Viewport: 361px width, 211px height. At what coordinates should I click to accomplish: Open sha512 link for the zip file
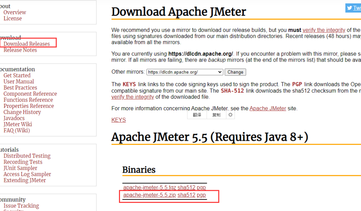[186, 195]
